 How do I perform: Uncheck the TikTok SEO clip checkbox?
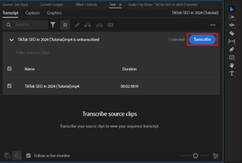pos(9,86)
